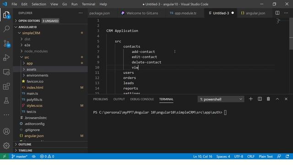Click the terminal prompt input area
This screenshot has width=293, height=165.
pyautogui.click(x=225, y=112)
